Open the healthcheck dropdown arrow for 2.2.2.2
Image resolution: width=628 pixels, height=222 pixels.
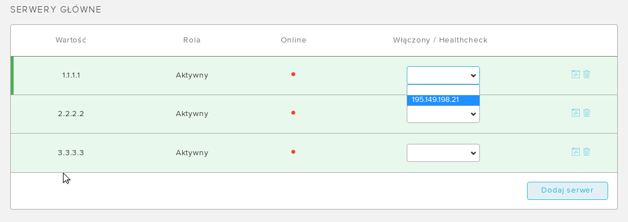point(473,114)
